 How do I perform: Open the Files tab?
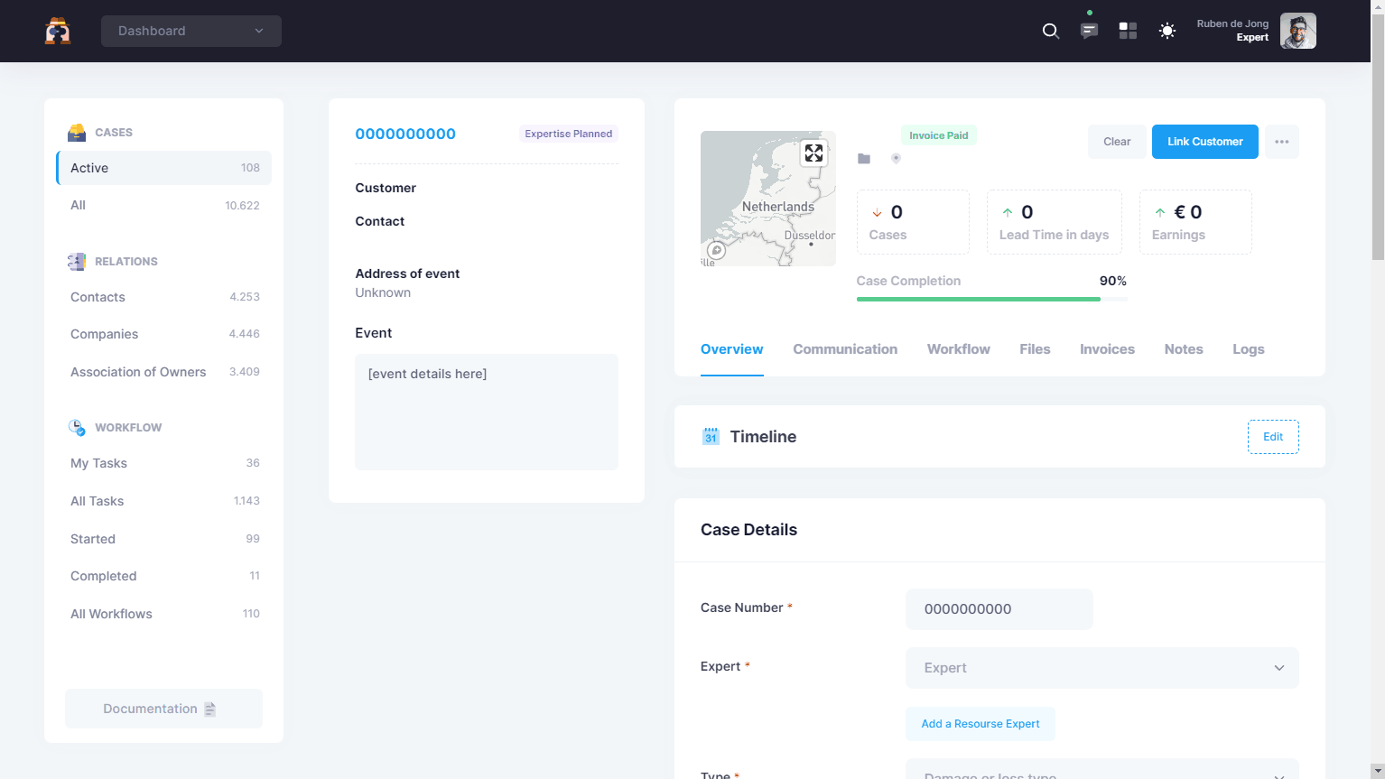click(1035, 349)
